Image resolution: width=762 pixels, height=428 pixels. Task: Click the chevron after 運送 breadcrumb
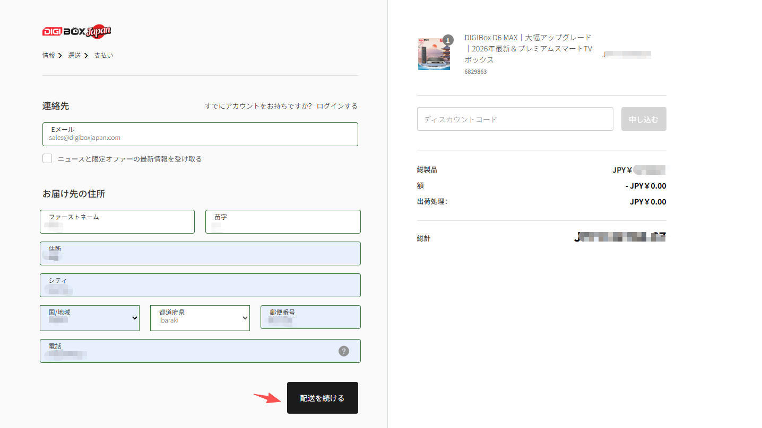point(86,56)
